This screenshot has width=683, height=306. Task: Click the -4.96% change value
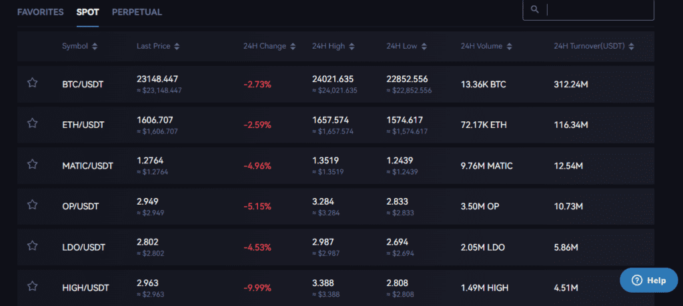[257, 166]
